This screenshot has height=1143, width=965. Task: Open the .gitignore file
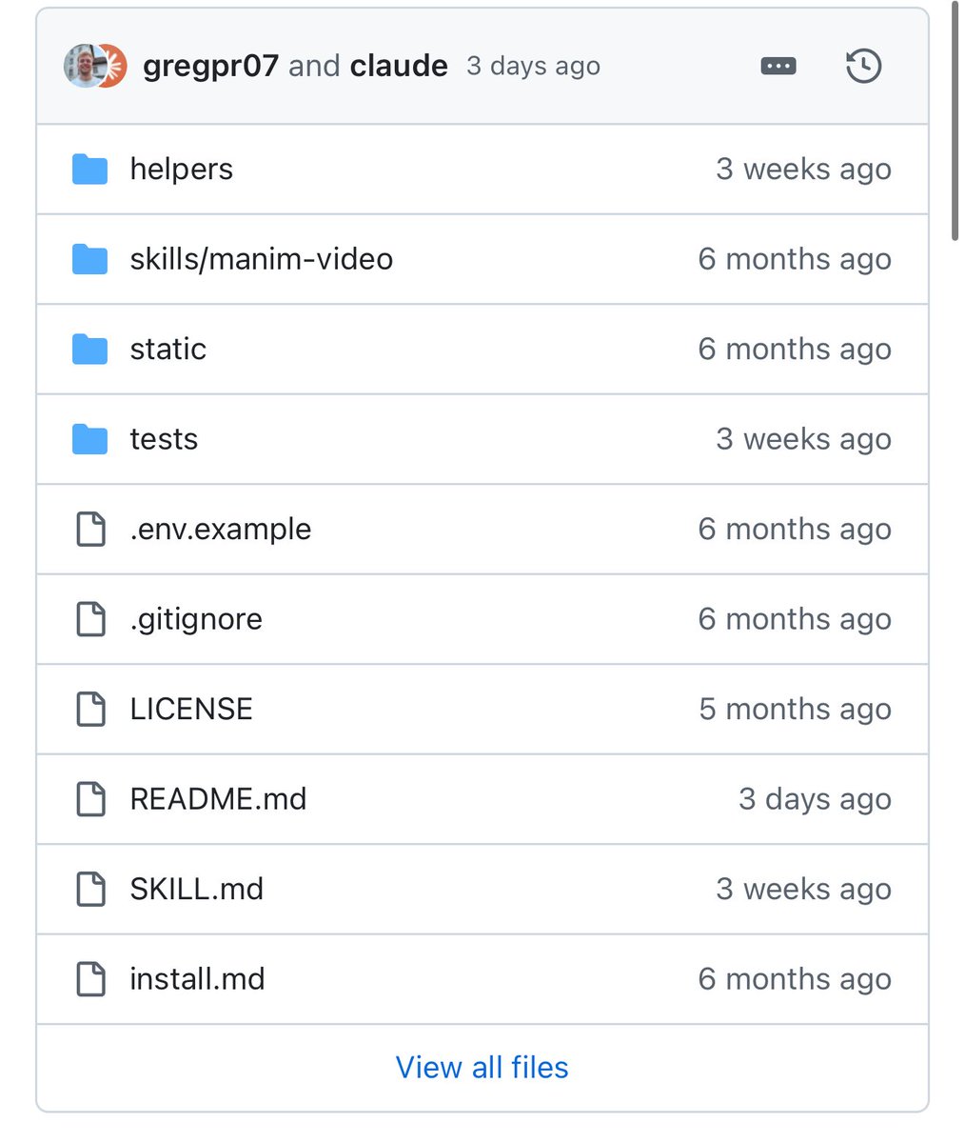[x=196, y=619]
